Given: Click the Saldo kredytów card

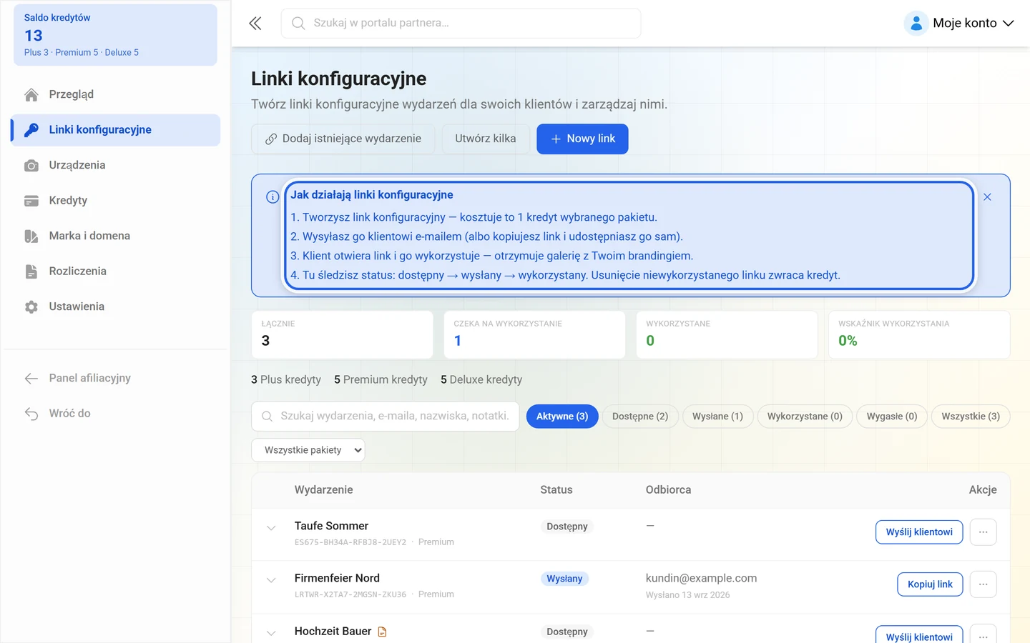Looking at the screenshot, I should (x=115, y=35).
